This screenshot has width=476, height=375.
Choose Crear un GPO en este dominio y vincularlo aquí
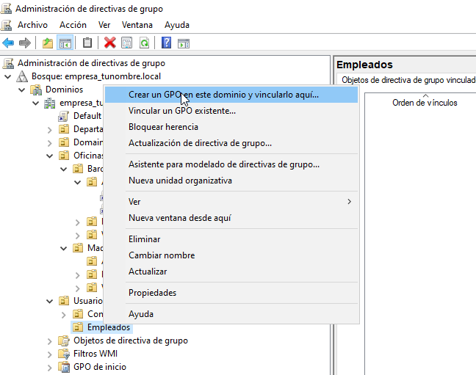coord(231,95)
